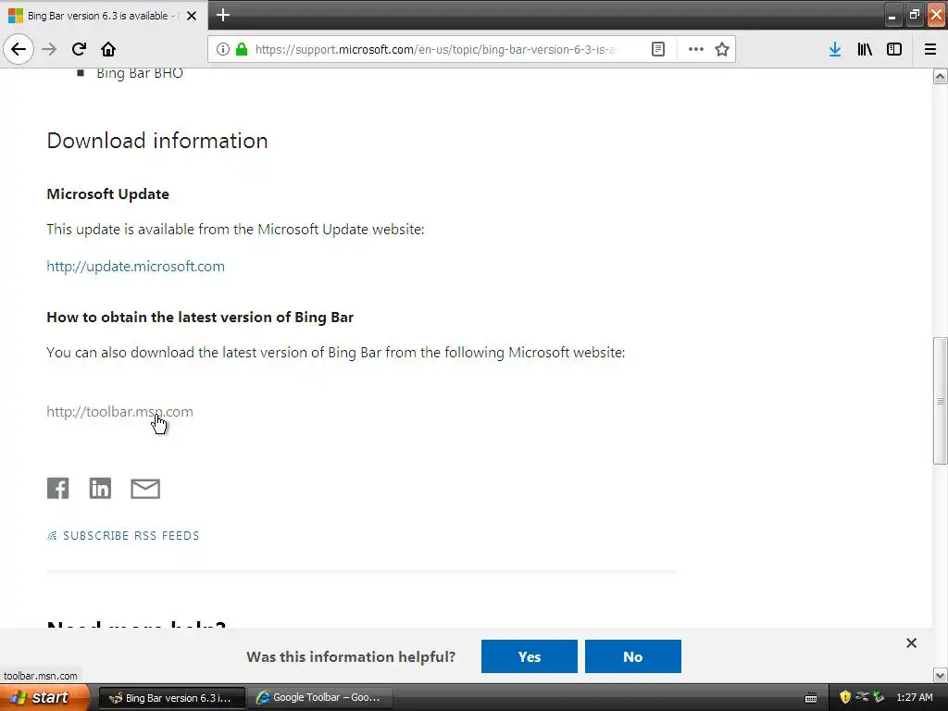Open the browser home page
The width and height of the screenshot is (948, 711).
(x=108, y=49)
